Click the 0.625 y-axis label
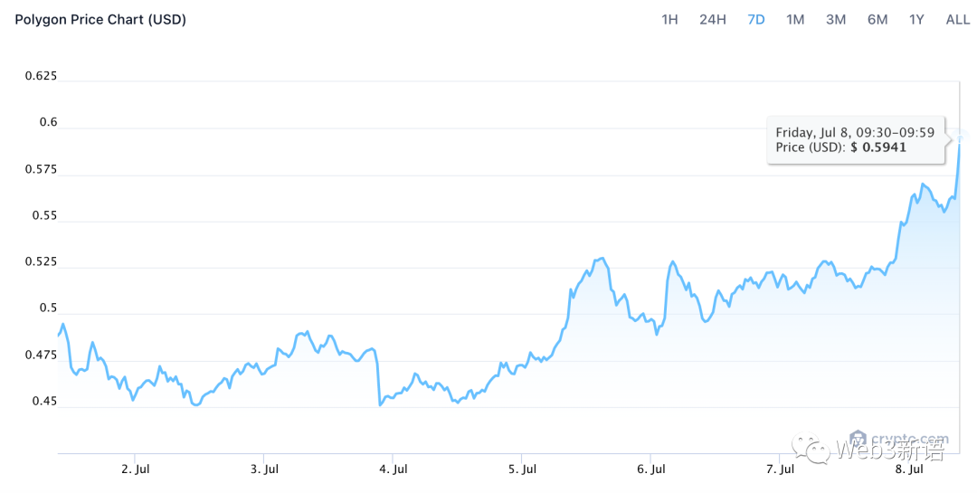This screenshot has width=977, height=493. pos(41,76)
